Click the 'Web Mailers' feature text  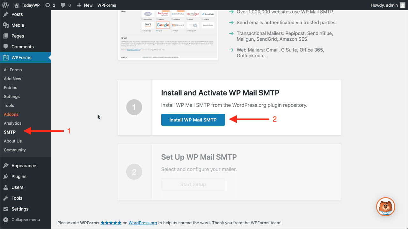tap(280, 53)
